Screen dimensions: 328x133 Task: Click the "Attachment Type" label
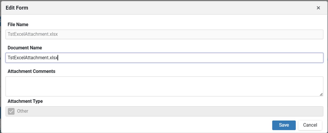[x=25, y=101]
